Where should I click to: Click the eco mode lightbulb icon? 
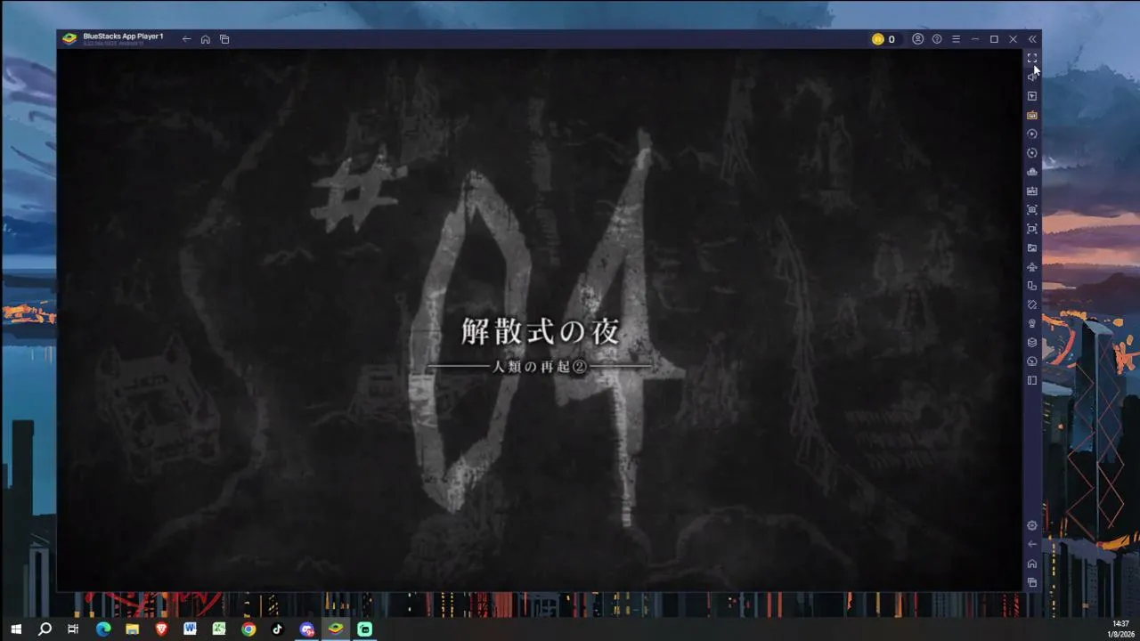[x=1032, y=324]
